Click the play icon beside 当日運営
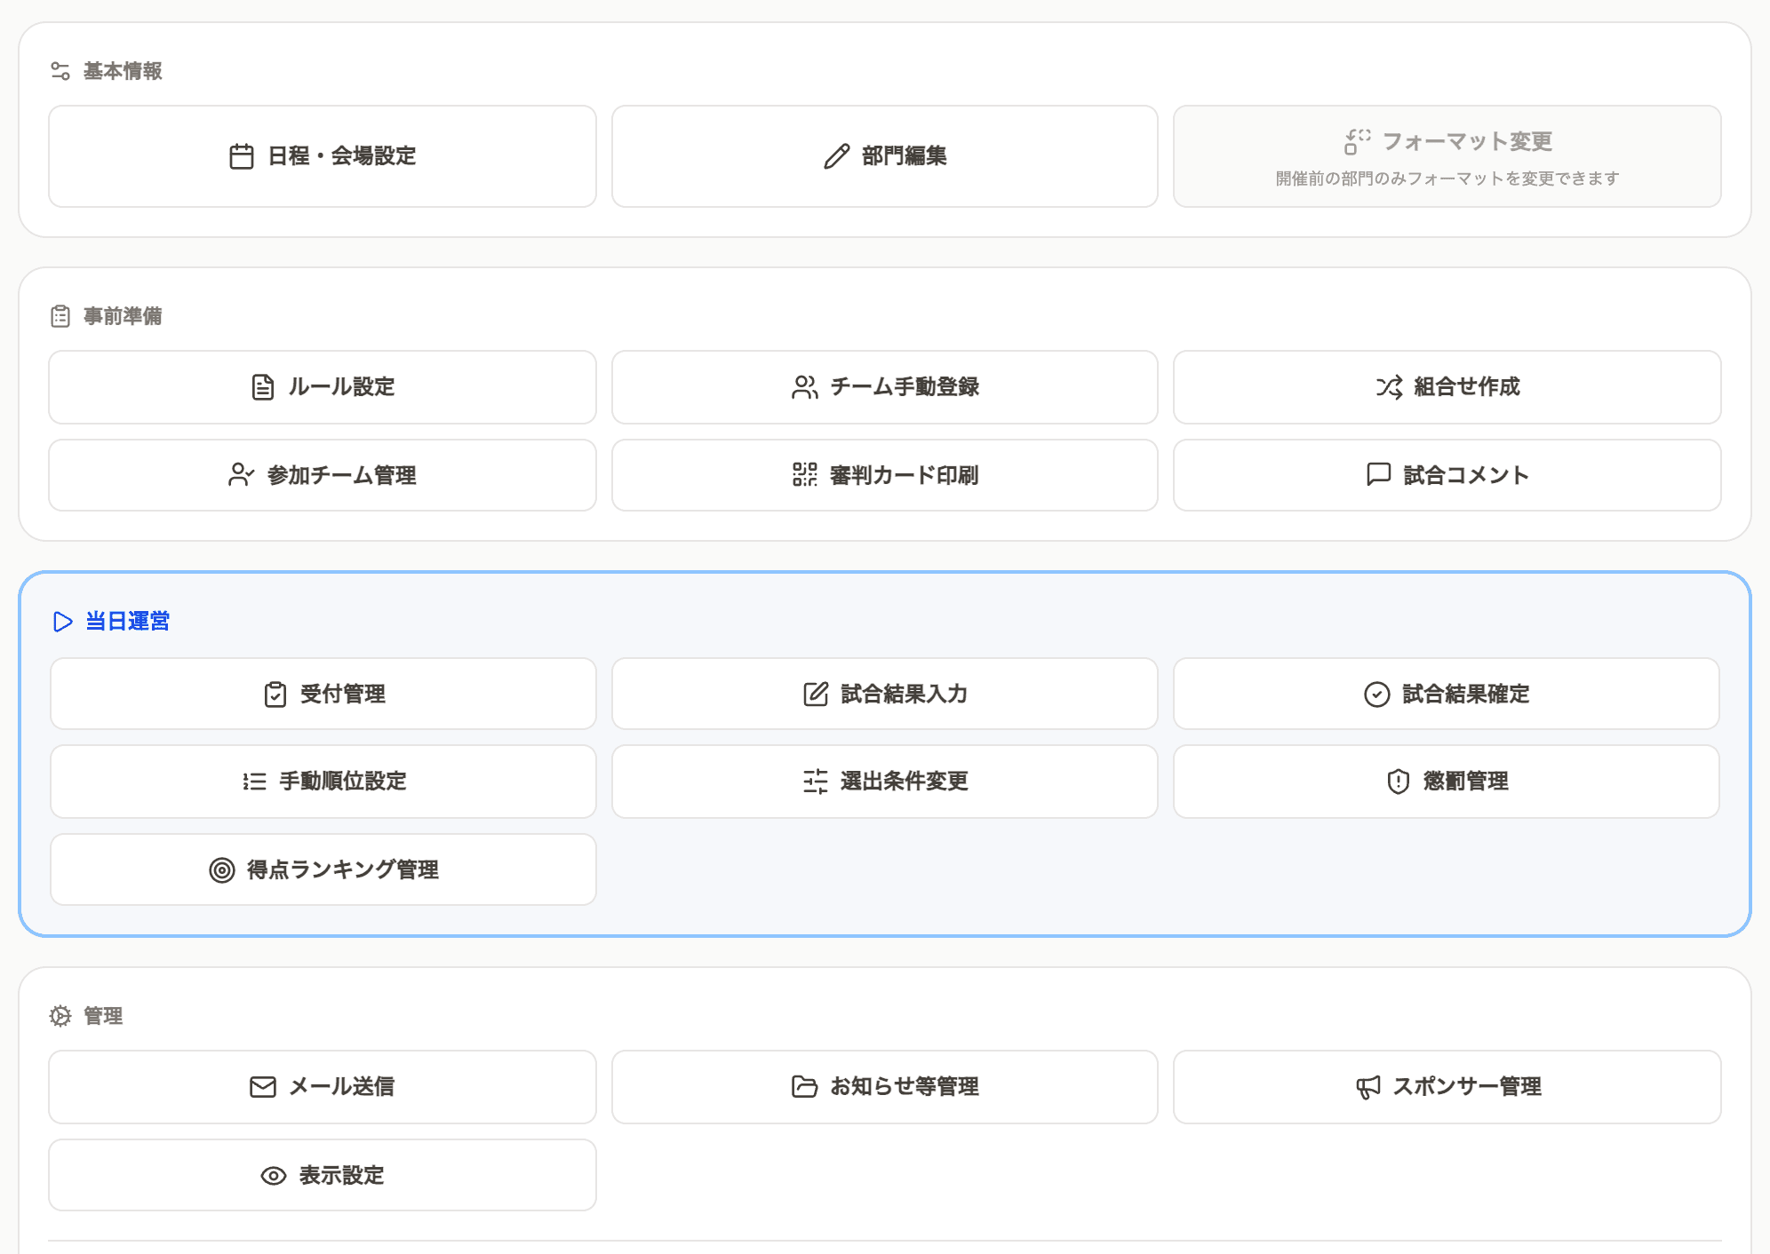The height and width of the screenshot is (1254, 1770). point(63,622)
